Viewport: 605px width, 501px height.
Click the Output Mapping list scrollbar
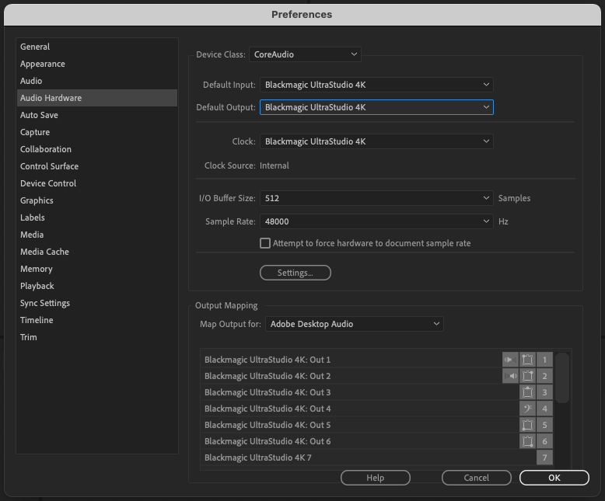(x=562, y=377)
